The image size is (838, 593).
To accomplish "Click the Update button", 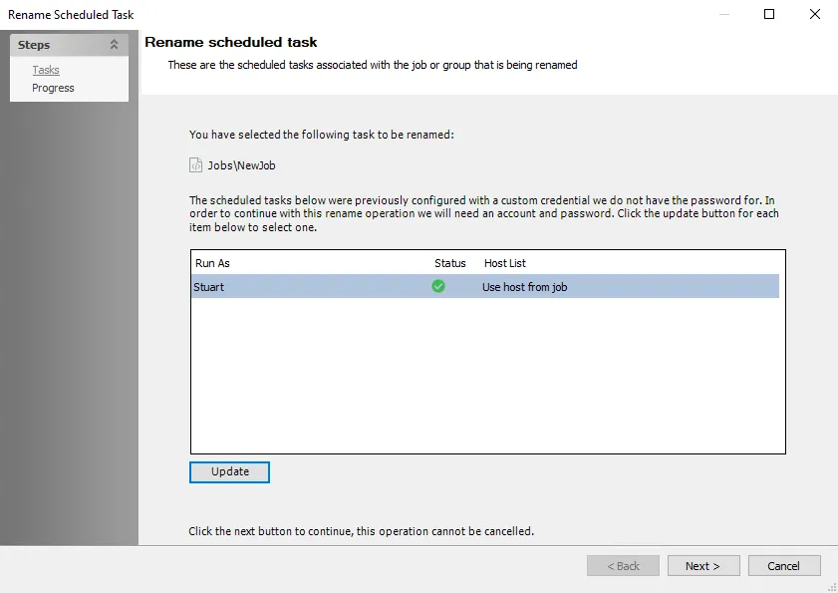I will pos(229,472).
